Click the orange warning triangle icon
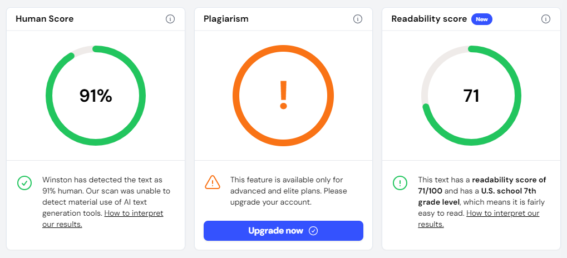Image resolution: width=567 pixels, height=258 pixels. (x=212, y=182)
